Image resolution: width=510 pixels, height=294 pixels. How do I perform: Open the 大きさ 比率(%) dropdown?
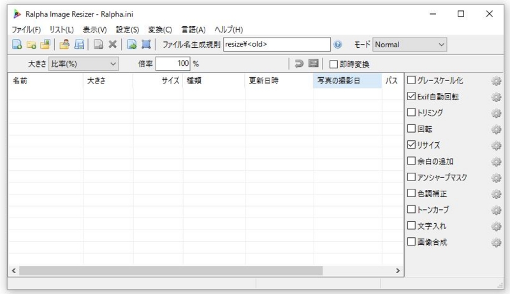pos(84,64)
